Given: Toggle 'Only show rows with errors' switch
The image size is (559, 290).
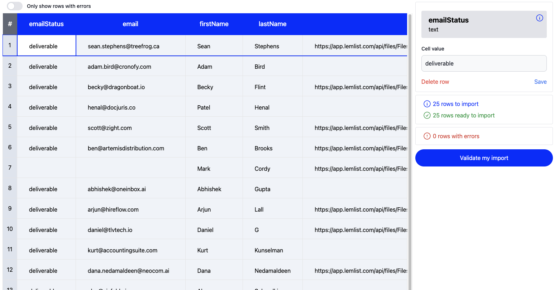Looking at the screenshot, I should (x=15, y=6).
